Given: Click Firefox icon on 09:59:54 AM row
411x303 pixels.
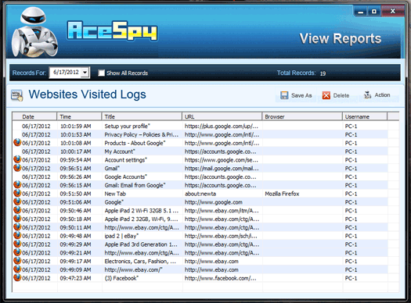Looking at the screenshot, I should tap(17, 159).
